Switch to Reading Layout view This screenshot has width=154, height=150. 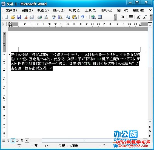coord(22,141)
